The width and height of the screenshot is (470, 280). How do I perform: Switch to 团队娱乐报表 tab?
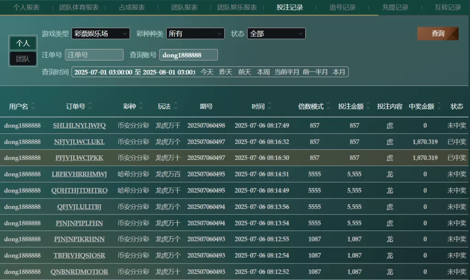237,7
